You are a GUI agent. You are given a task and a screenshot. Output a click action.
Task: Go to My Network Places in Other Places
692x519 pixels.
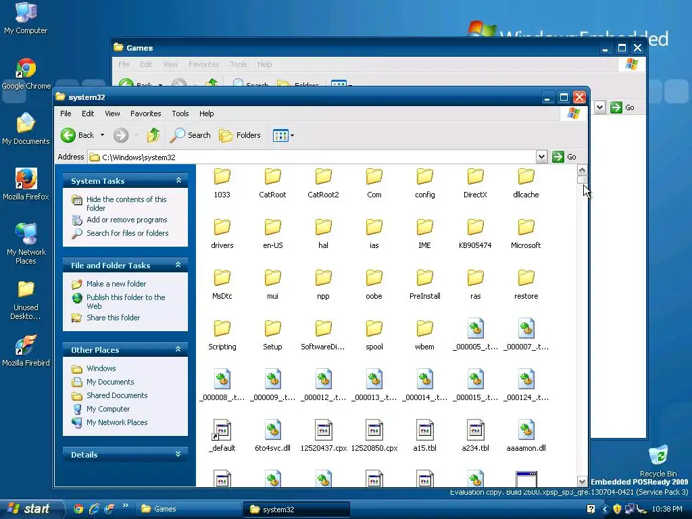click(117, 422)
